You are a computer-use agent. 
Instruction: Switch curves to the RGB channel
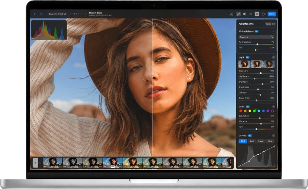(243, 141)
